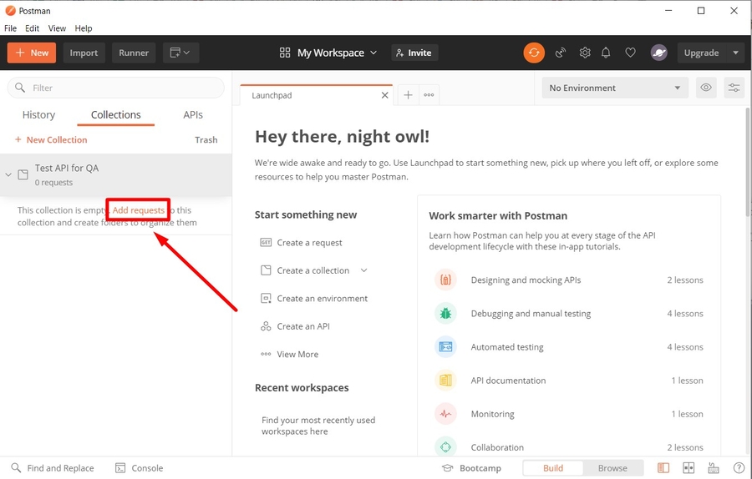The width and height of the screenshot is (752, 479).
Task: Click the Filter search field
Action: click(x=117, y=88)
